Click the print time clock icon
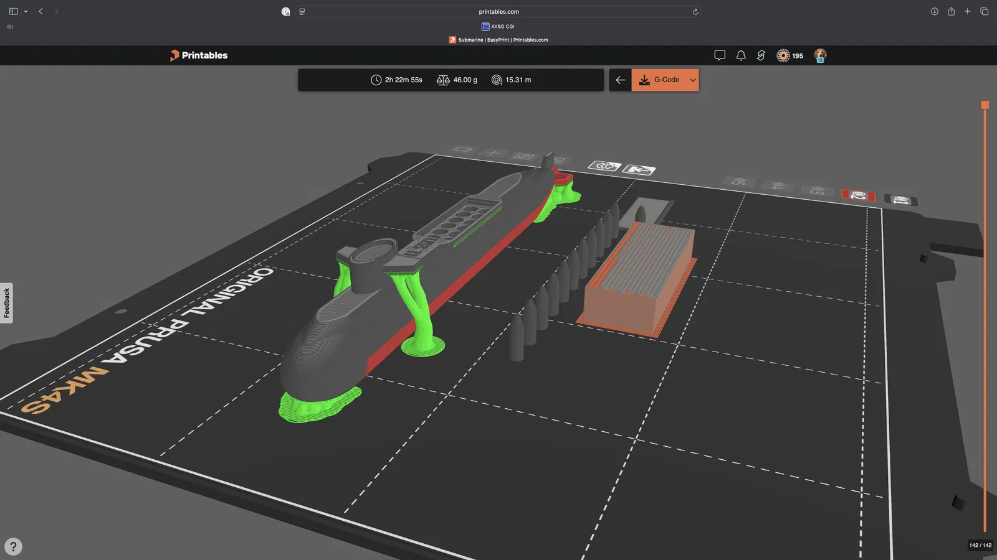This screenshot has height=560, width=997. click(x=376, y=80)
